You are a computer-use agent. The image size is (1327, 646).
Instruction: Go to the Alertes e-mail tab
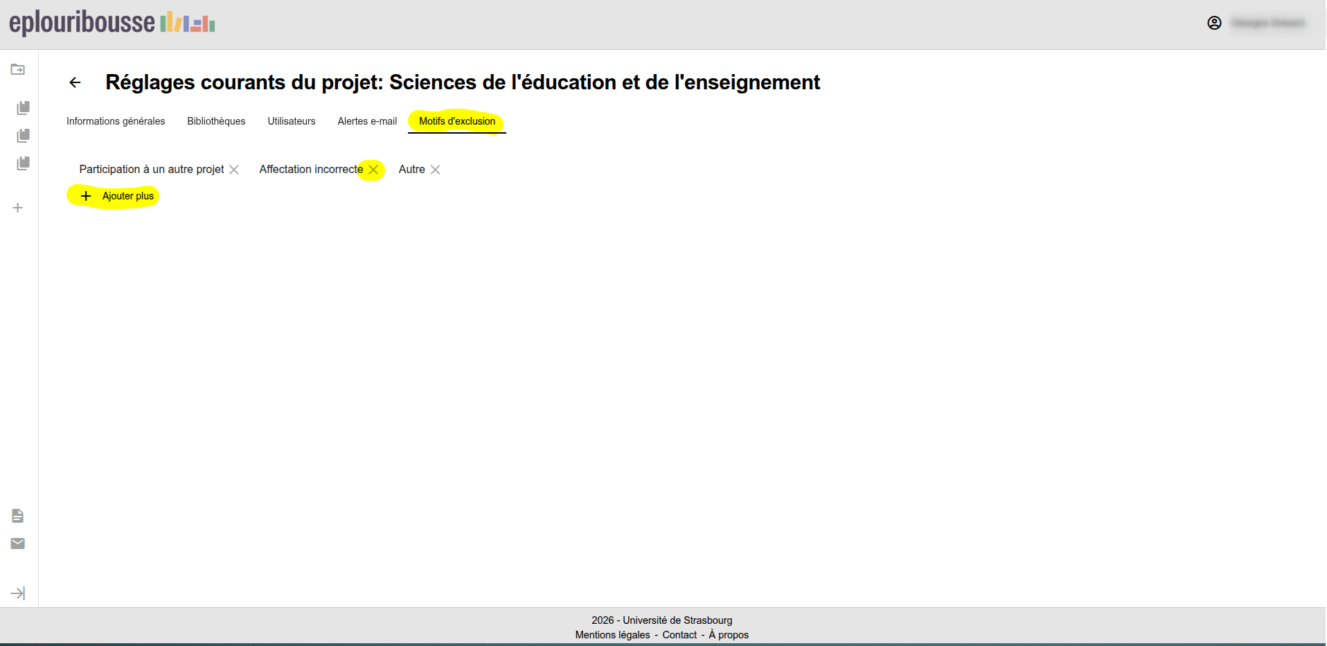(x=367, y=121)
